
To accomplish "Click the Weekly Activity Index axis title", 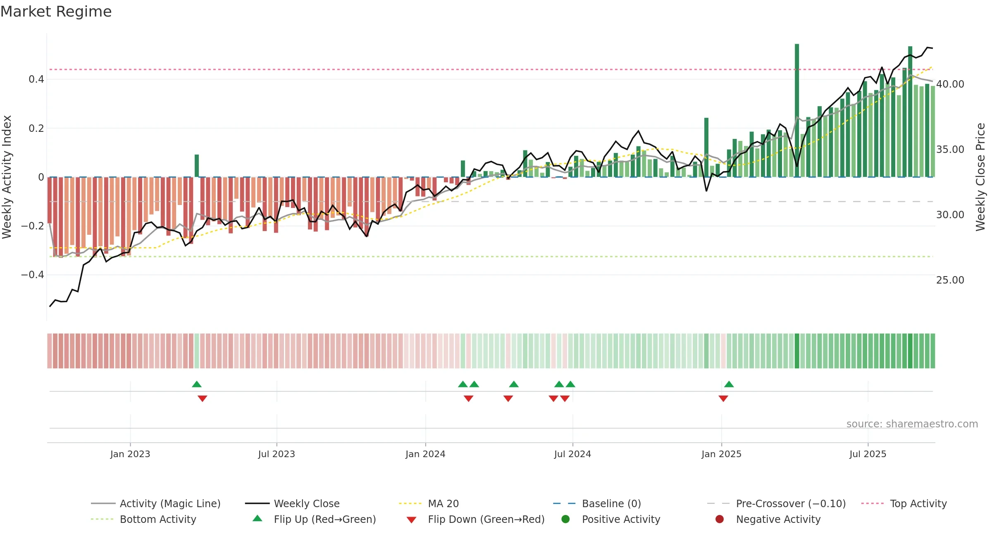I will coord(7,177).
